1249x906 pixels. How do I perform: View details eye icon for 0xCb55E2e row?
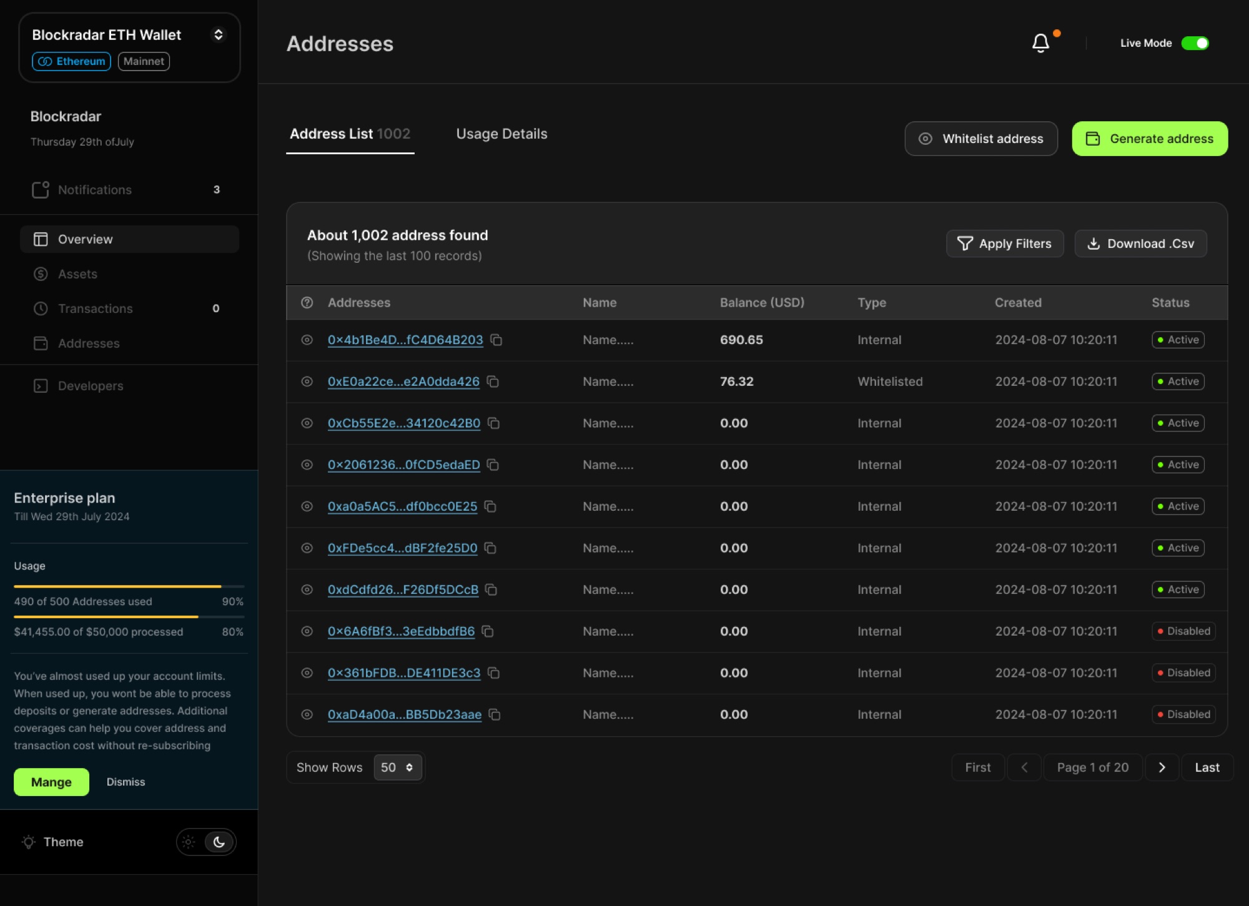click(x=307, y=423)
